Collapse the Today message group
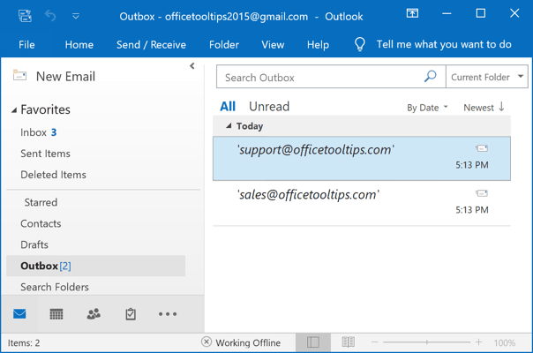Screen dimensions: 533x353 [229, 126]
